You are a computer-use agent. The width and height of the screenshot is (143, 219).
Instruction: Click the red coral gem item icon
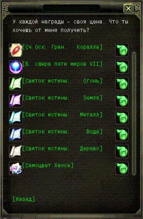click(16, 50)
